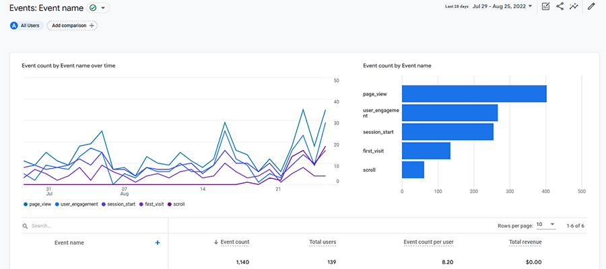Click the plus icon beside Event name column

(158, 242)
